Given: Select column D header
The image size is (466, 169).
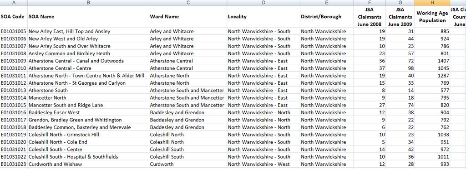Looking at the screenshot, I should pyautogui.click(x=263, y=3).
